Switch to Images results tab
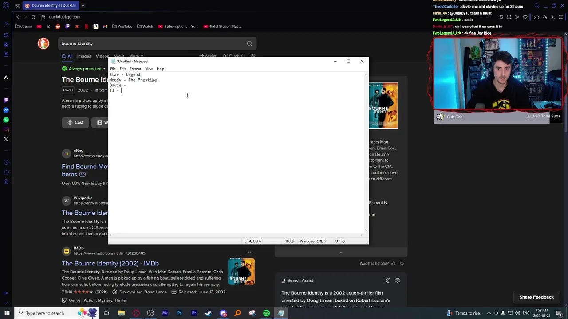 click(x=84, y=56)
